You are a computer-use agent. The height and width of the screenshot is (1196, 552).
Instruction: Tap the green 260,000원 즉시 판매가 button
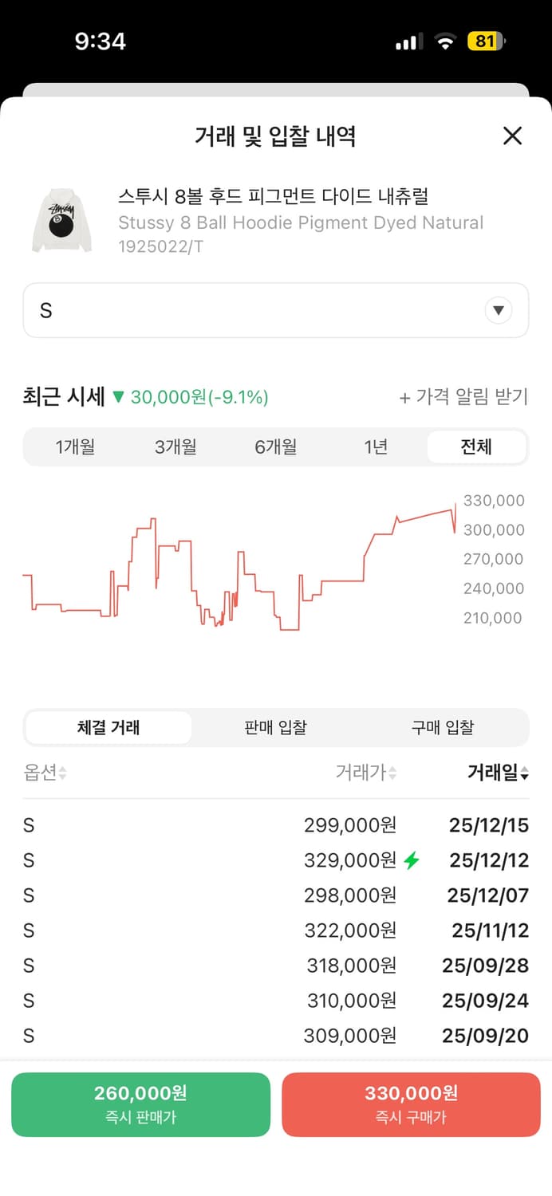point(140,1104)
